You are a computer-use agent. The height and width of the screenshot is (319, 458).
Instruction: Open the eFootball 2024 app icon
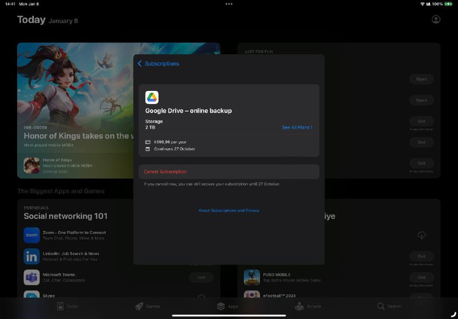tap(252, 294)
